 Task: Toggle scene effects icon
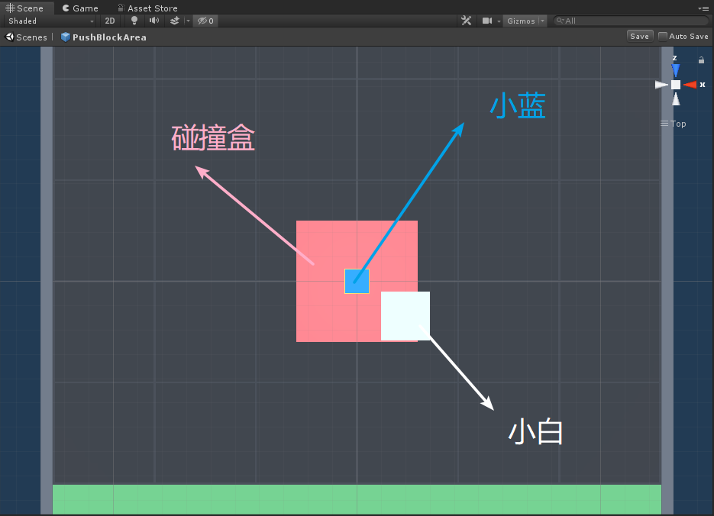(x=174, y=21)
